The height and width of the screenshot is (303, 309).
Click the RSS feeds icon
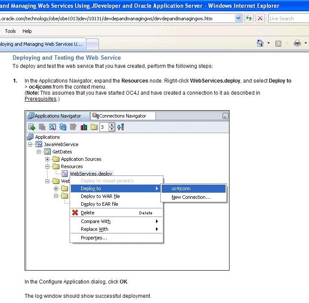(278, 43)
